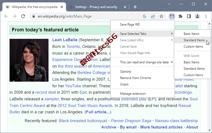212x133 pixels.
Task: Go forward one page
Action: click(x=15, y=16)
